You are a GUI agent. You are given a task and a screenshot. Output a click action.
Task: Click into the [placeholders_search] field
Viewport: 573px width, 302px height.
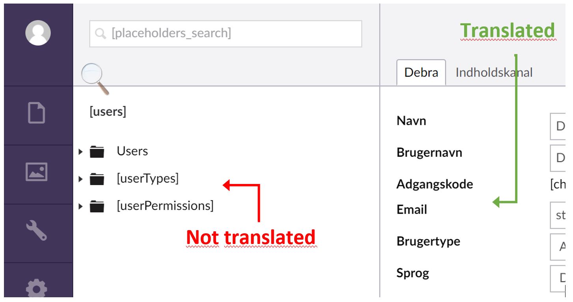226,34
